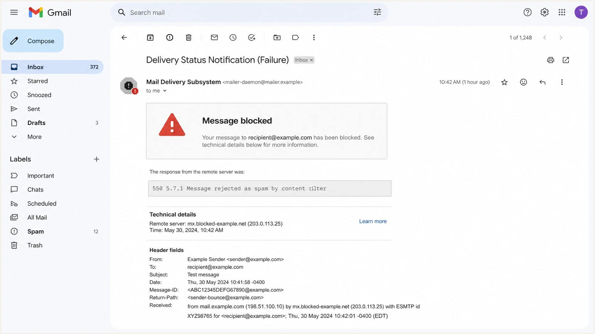The width and height of the screenshot is (595, 334).
Task: Open the account avatar T
Action: pos(581,12)
